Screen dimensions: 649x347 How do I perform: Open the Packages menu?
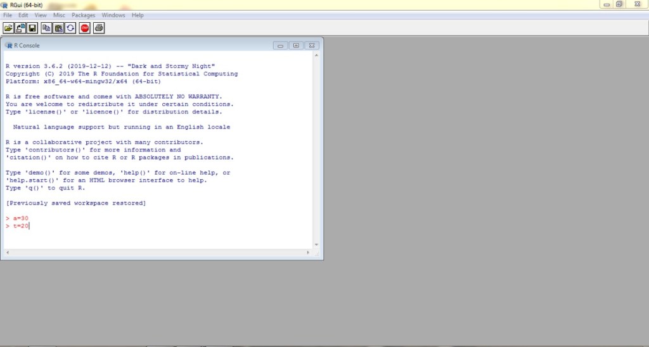click(83, 15)
